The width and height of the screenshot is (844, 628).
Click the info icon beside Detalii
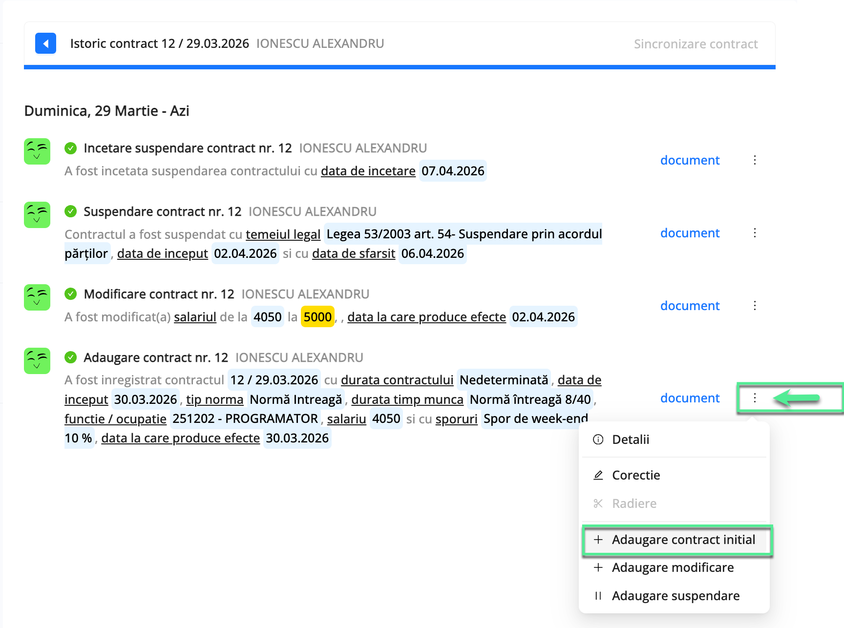coord(598,439)
